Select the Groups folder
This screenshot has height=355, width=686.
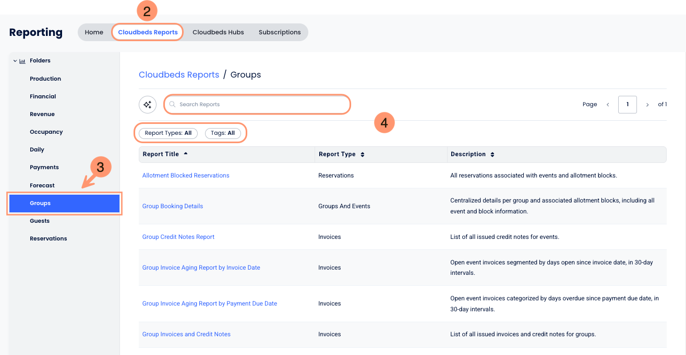65,203
